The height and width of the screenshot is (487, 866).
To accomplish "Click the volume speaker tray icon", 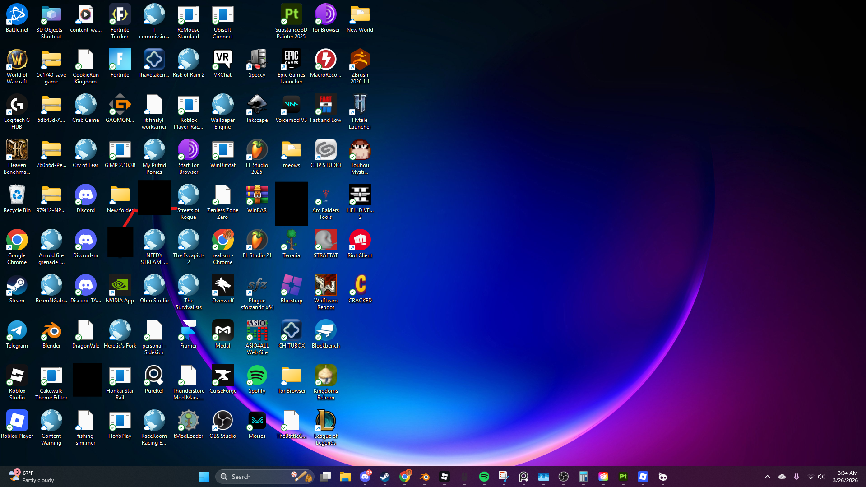I will pos(821,477).
